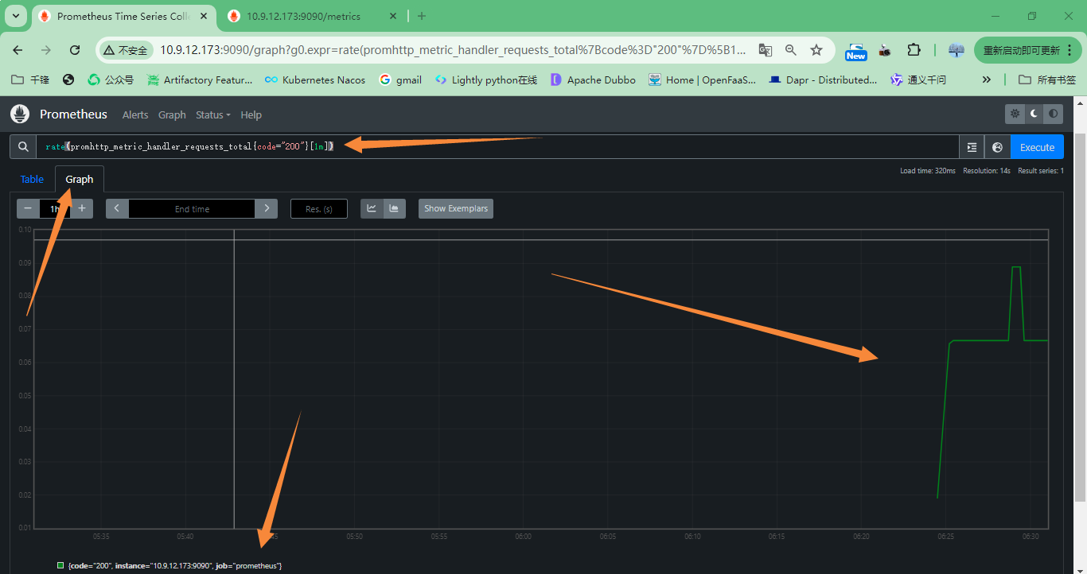This screenshot has height=574, width=1087.
Task: Open the Home | OpenFaaS bookmark
Action: [703, 80]
